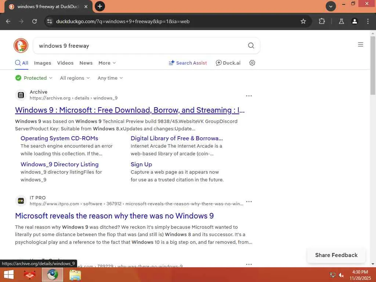Click the Search Assist sparkle button
This screenshot has width=376, height=282.
(188, 63)
